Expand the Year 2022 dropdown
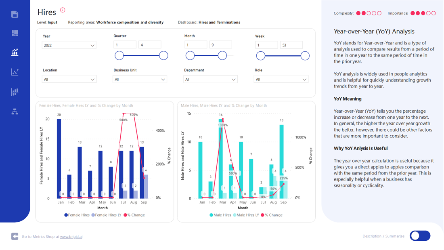444x250 pixels. [x=69, y=45]
